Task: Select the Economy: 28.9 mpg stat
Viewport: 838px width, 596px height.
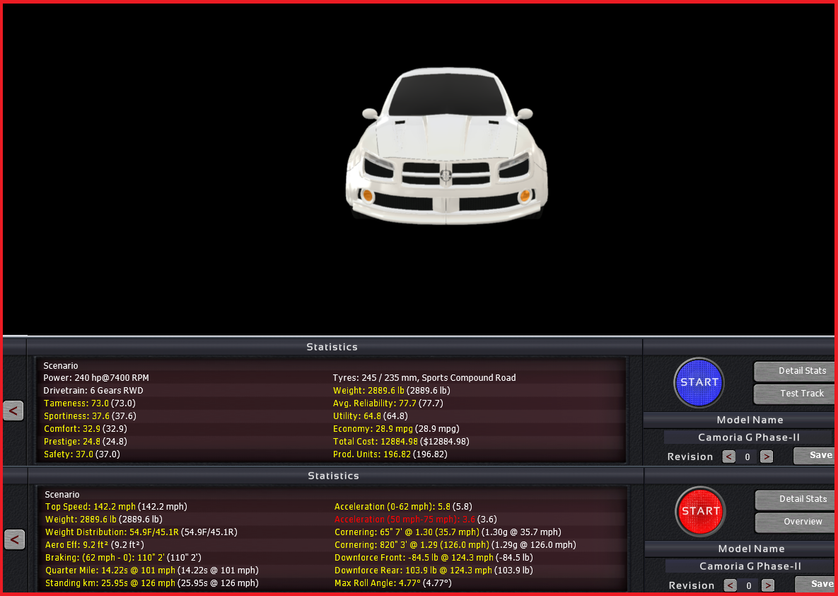Action: coord(396,429)
